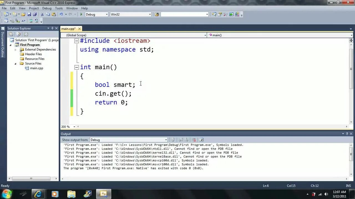This screenshot has height=199, width=355.
Task: Click the Display Object Member List icon
Action: 6,21
